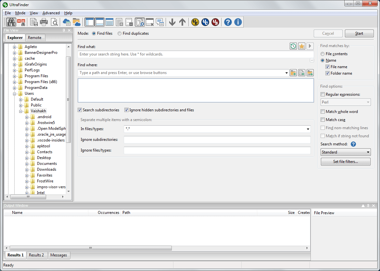This screenshot has width=380, height=271.
Task: Launch UltraCompare via the blue UC icon
Action: pyautogui.click(x=205, y=22)
